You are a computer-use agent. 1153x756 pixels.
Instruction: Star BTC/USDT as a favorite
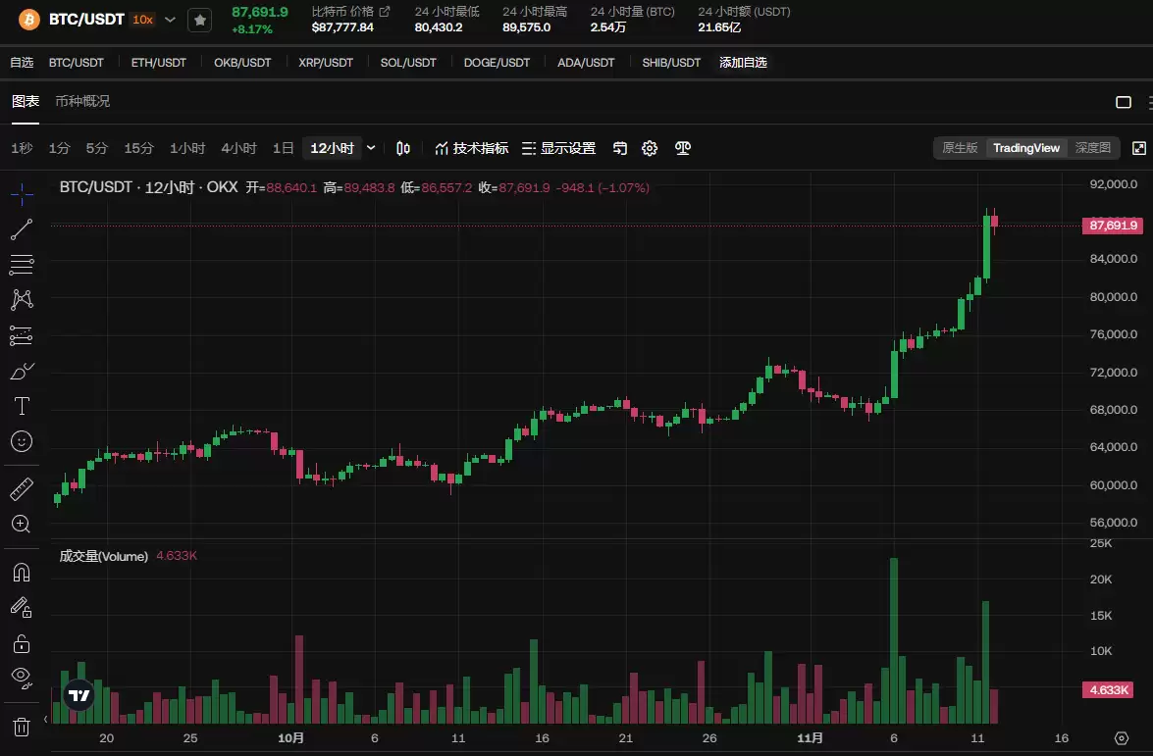tap(200, 19)
